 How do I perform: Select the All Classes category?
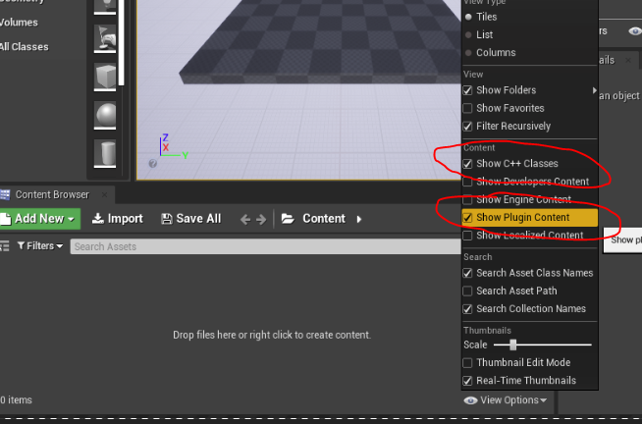point(25,47)
